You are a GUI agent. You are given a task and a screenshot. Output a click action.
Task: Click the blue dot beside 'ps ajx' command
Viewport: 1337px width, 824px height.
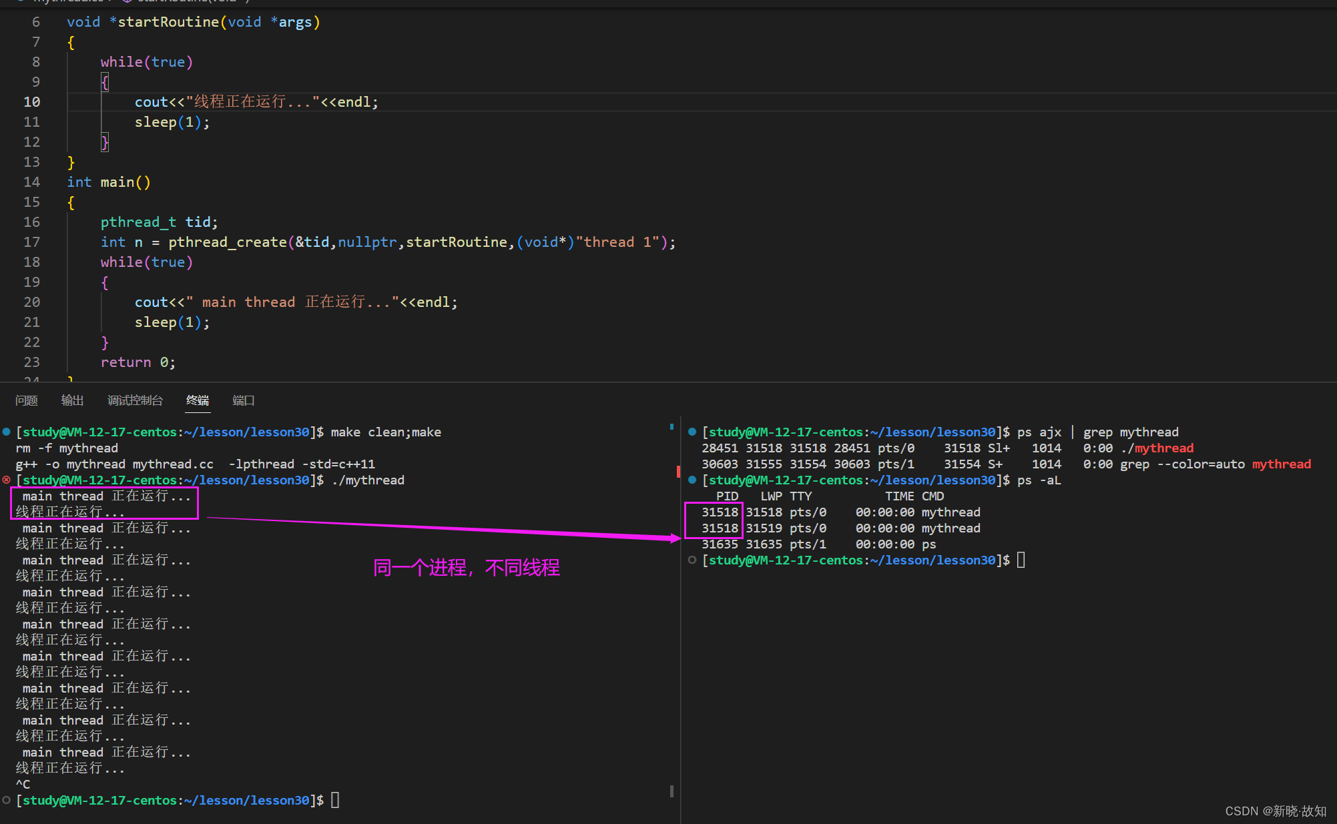point(692,432)
